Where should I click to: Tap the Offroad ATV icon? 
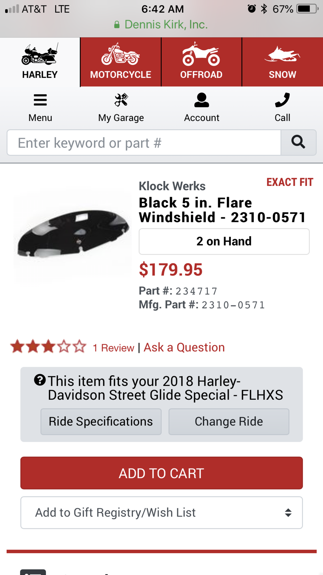pos(201,54)
